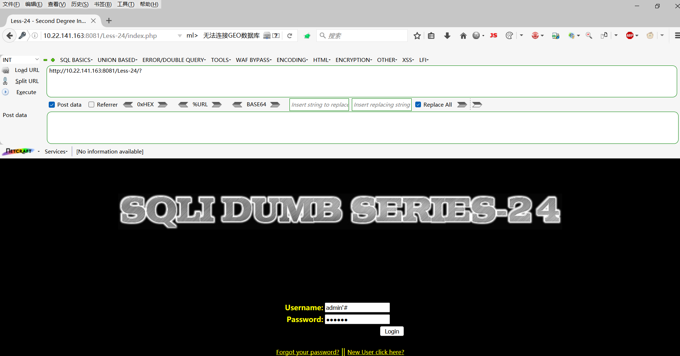Expand the UNION BASED dropdown menu
The image size is (680, 356).
tap(118, 60)
